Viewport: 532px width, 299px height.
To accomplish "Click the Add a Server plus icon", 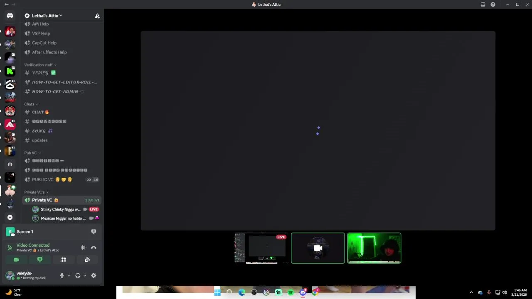I will pyautogui.click(x=10, y=217).
